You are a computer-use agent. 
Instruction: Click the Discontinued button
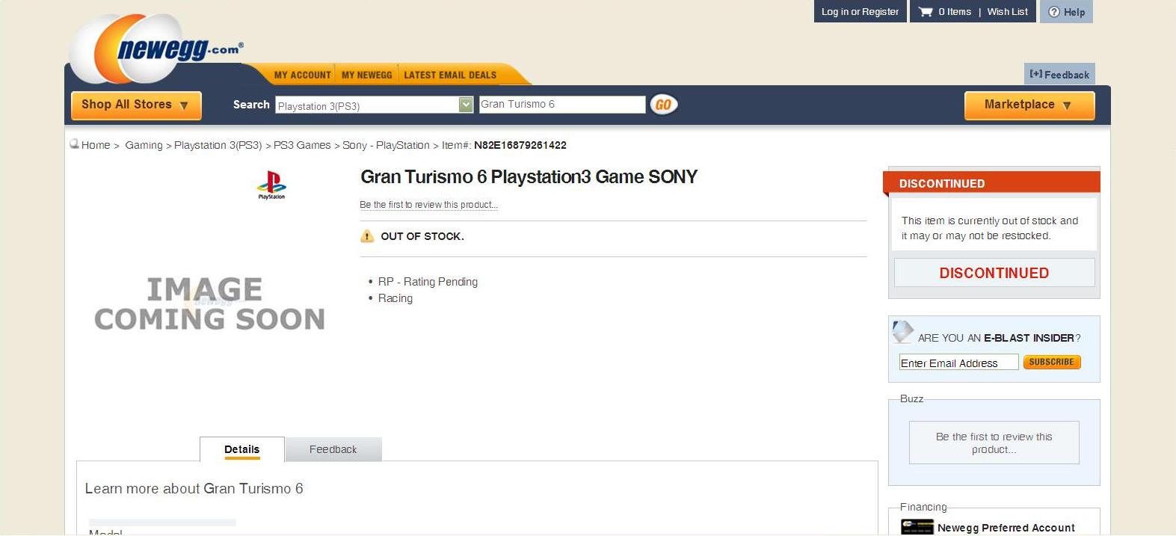[x=994, y=273]
